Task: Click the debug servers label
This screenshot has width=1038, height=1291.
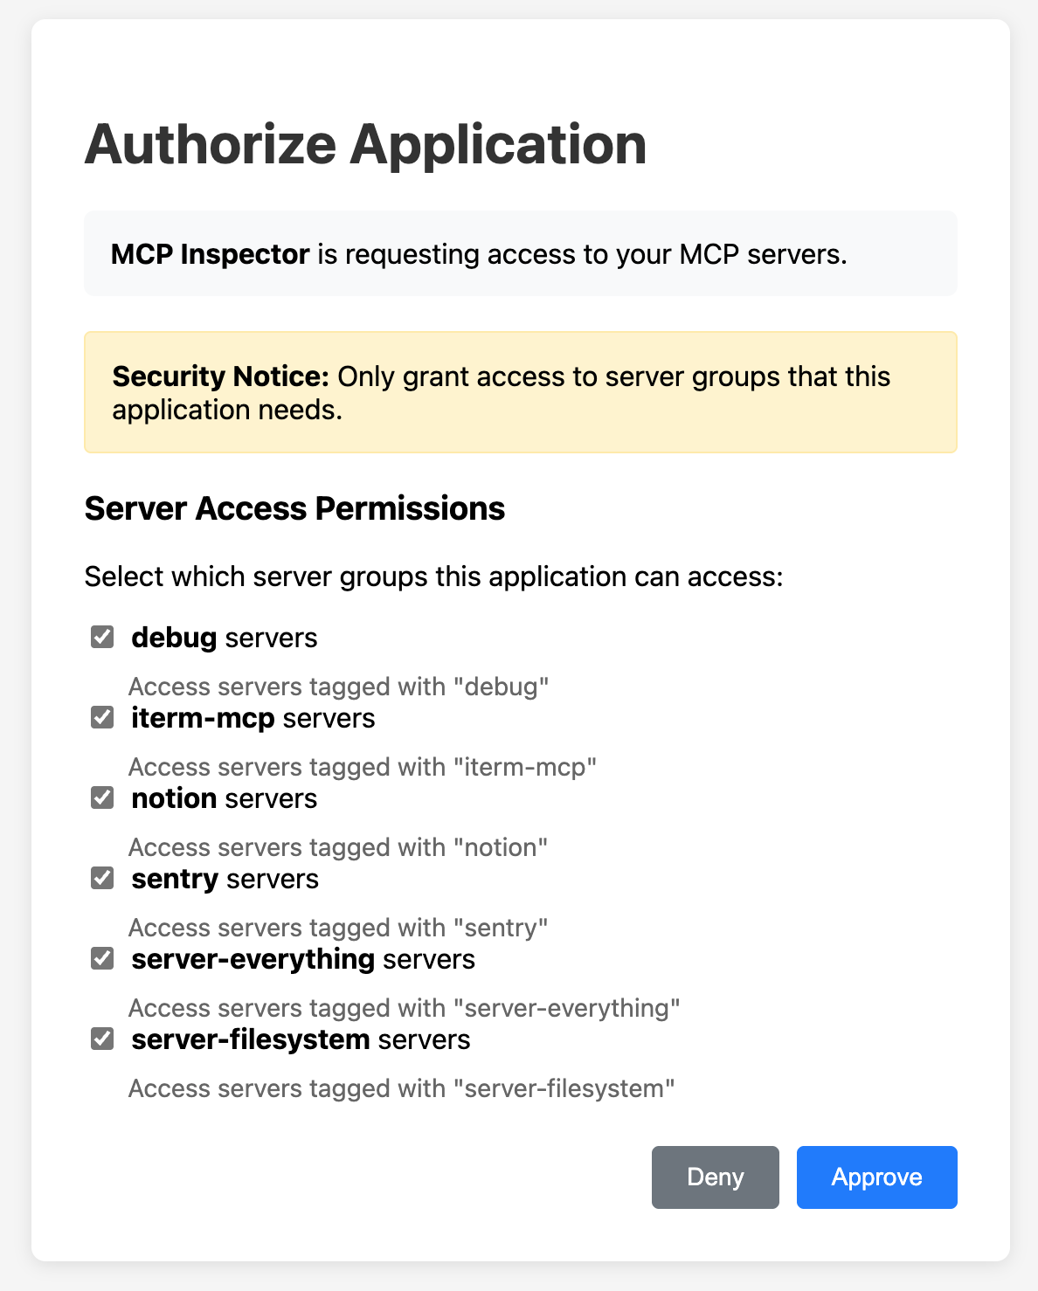Action: click(224, 637)
